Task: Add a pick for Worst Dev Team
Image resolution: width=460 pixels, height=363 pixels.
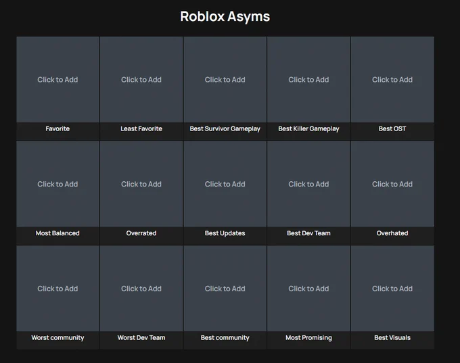Action: (141, 289)
